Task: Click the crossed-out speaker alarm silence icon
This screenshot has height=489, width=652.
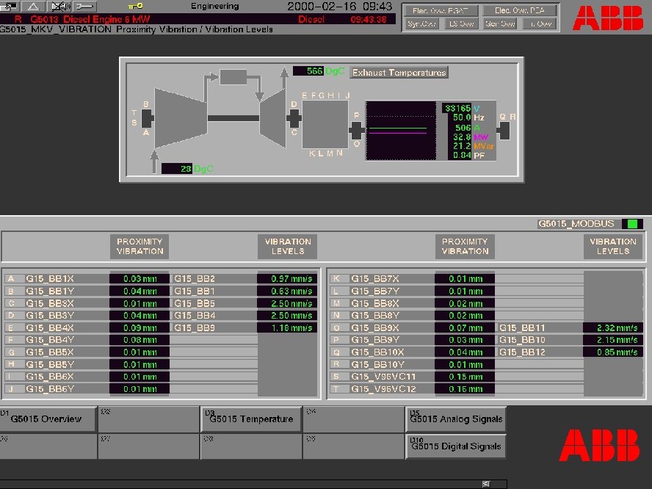Action: [59, 7]
